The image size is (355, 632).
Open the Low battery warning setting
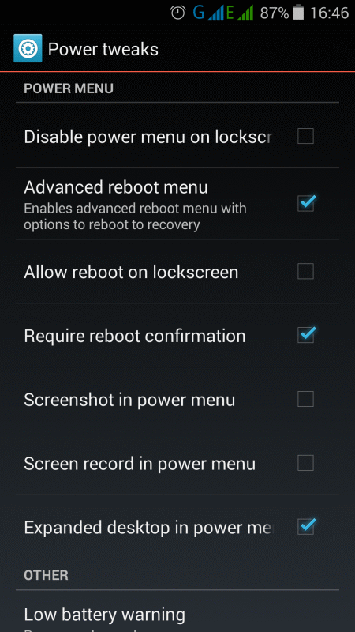coord(177,611)
